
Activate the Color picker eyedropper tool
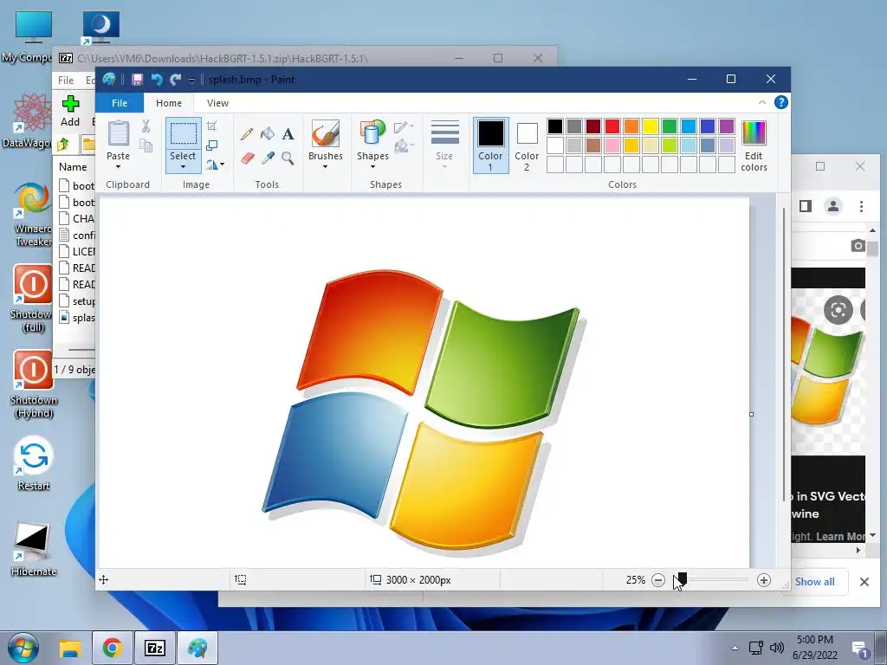click(x=268, y=158)
